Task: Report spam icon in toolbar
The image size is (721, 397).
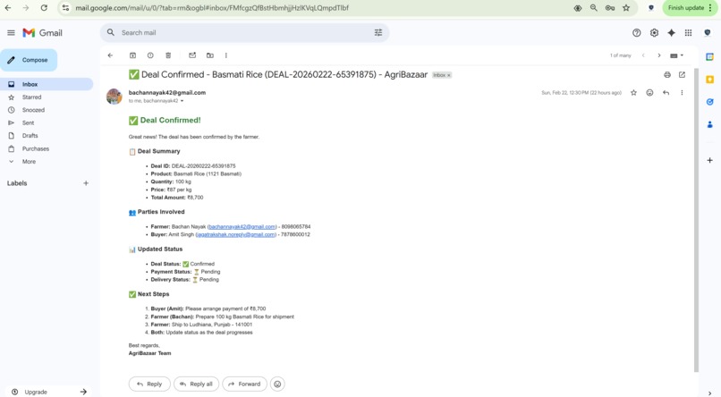Action: [150, 55]
